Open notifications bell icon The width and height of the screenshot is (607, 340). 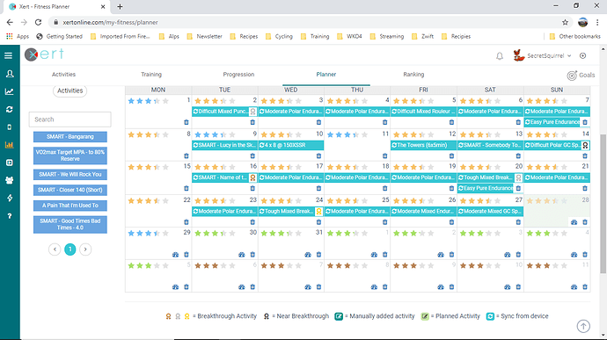coord(500,56)
